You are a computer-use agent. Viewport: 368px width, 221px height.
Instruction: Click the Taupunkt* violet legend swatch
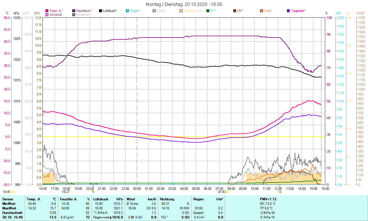point(288,11)
